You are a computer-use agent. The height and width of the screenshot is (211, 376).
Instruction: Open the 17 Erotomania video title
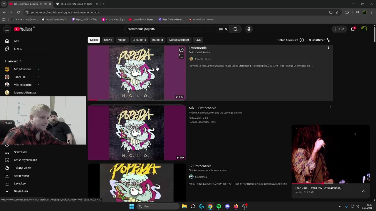(x=200, y=166)
